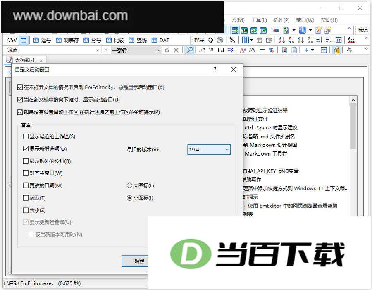Click the sort Z to A descending icon
The width and height of the screenshot is (372, 290).
point(291,40)
